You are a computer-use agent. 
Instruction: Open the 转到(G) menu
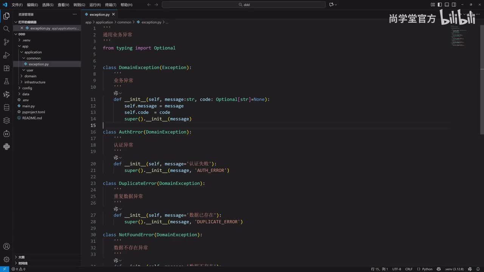[x=79, y=5]
